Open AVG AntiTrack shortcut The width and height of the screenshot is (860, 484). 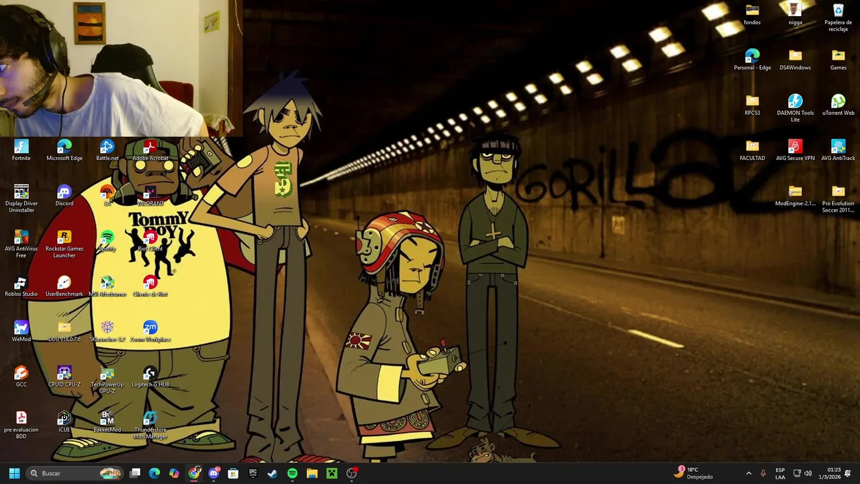coord(838,150)
